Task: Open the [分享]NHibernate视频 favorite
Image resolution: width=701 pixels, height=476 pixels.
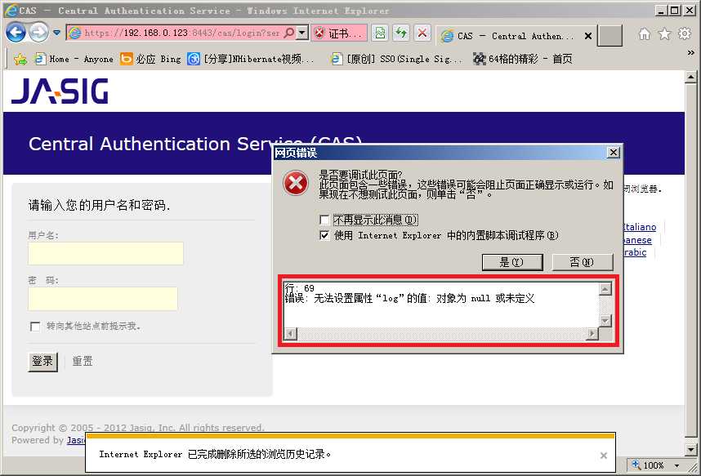Action: tap(251, 59)
